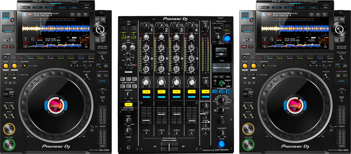Viewport: 351px width, 154px height.
Task: Flip channel 1 crossfader assign switch
Action: click(146, 134)
